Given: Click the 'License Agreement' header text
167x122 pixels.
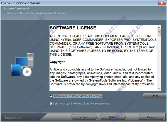Looking at the screenshot, I should (x=16, y=9).
